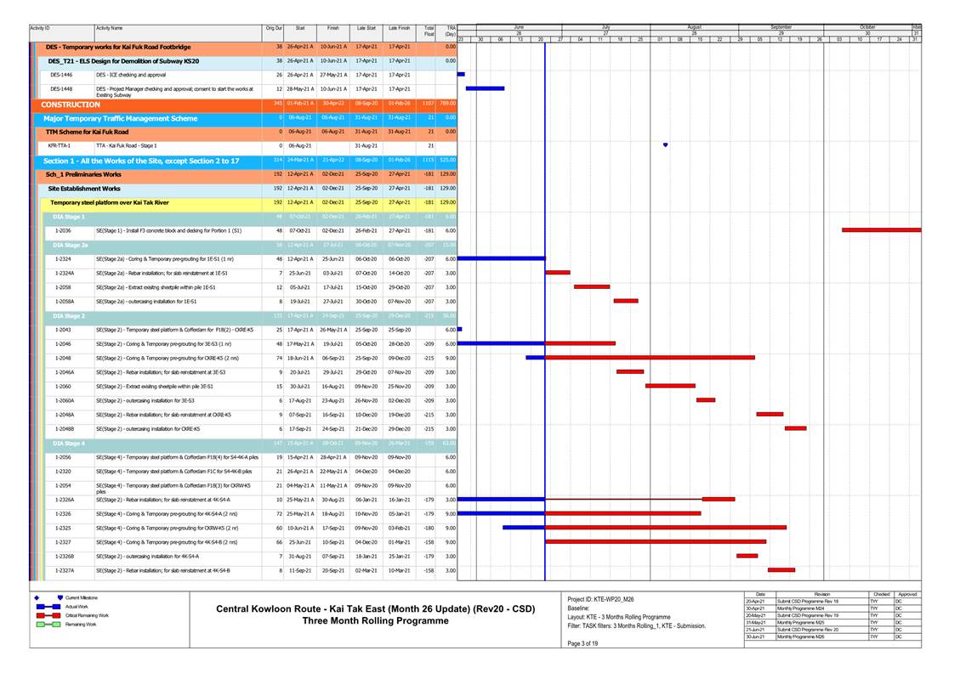This screenshot has width=977, height=690.
Task: Click the July month header in the timescale
Action: (605, 27)
